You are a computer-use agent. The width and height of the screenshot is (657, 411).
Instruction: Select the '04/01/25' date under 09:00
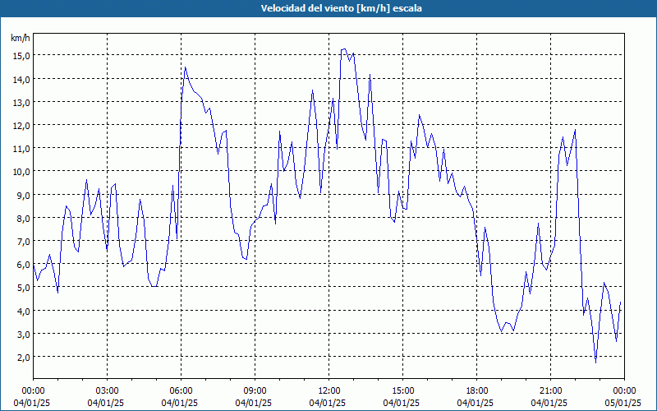tap(254, 403)
